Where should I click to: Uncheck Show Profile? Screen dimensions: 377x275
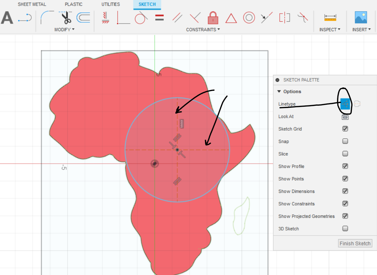pos(345,166)
